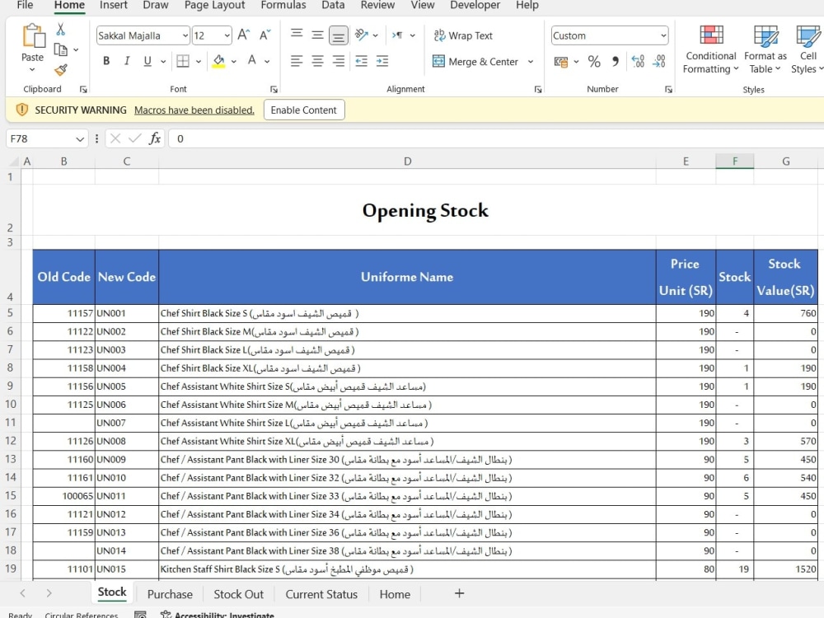The width and height of the screenshot is (824, 618).
Task: Switch to the Purchase sheet tab
Action: click(170, 594)
